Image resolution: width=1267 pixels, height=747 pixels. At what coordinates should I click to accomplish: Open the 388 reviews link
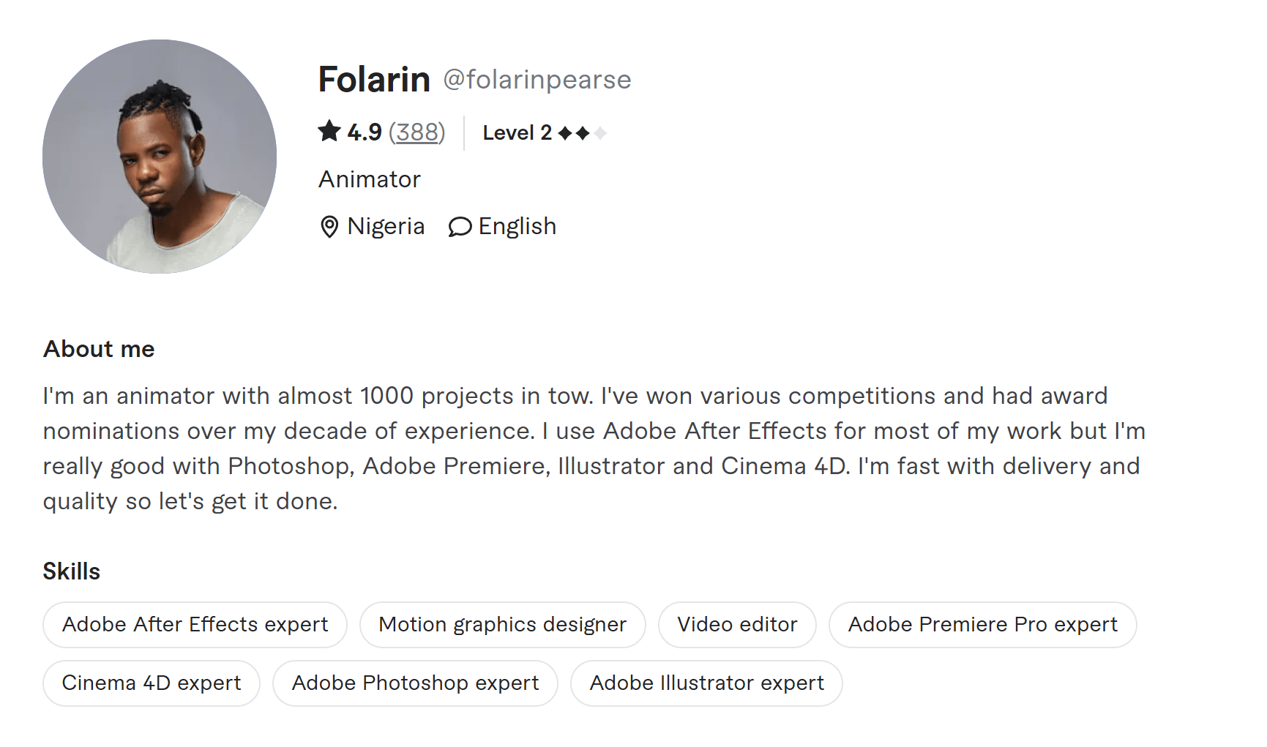[417, 132]
